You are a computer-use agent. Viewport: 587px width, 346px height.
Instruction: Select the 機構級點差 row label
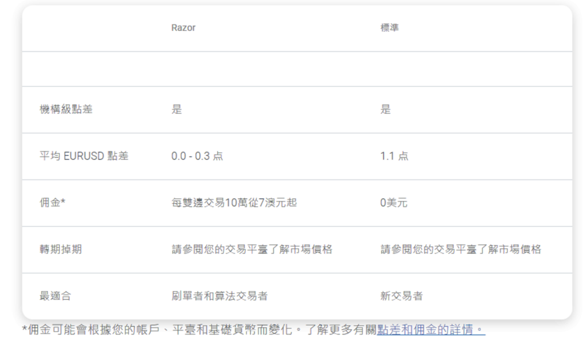[66, 110]
